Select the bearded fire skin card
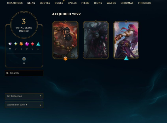 pyautogui.click(x=66, y=40)
